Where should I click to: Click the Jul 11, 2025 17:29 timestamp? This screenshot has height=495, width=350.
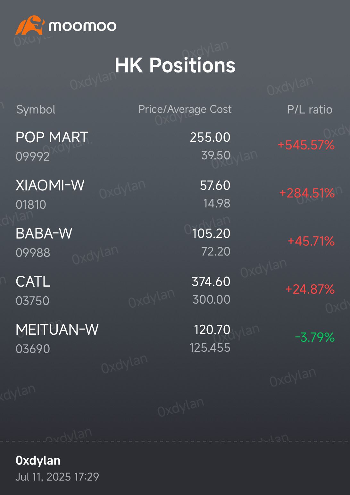click(57, 477)
